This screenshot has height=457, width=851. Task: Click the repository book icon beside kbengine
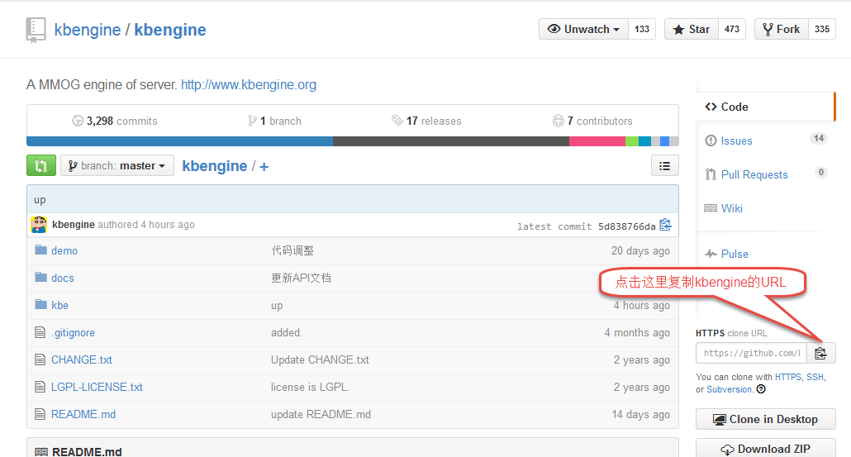click(36, 30)
